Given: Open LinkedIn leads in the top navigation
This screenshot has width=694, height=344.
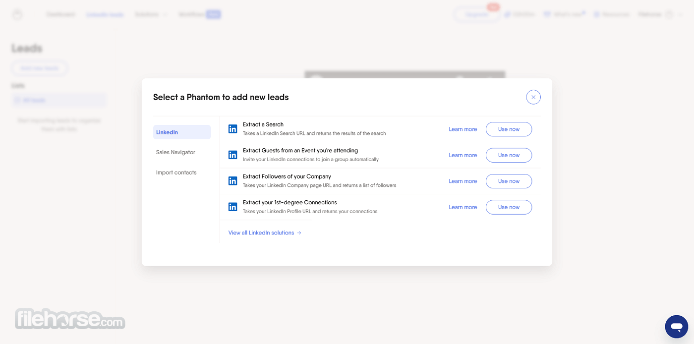Looking at the screenshot, I should (x=105, y=14).
